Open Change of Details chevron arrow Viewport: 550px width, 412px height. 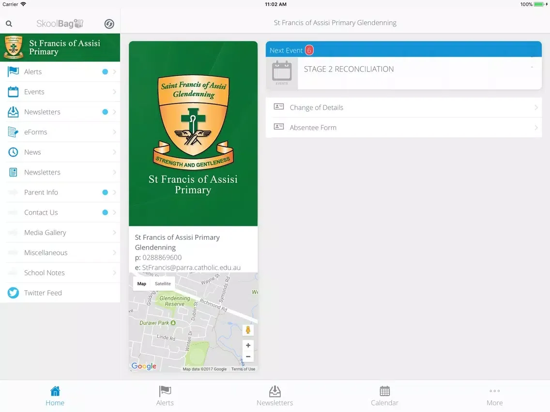[x=536, y=107]
